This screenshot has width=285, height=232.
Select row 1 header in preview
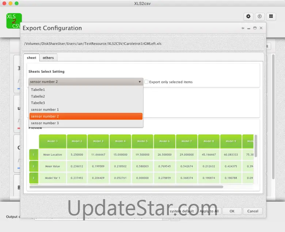click(34, 155)
